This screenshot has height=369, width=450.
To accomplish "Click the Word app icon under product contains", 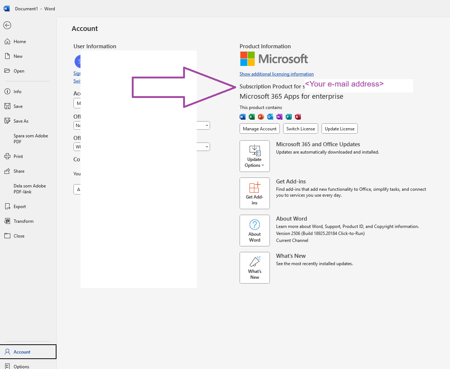I will coord(243,117).
